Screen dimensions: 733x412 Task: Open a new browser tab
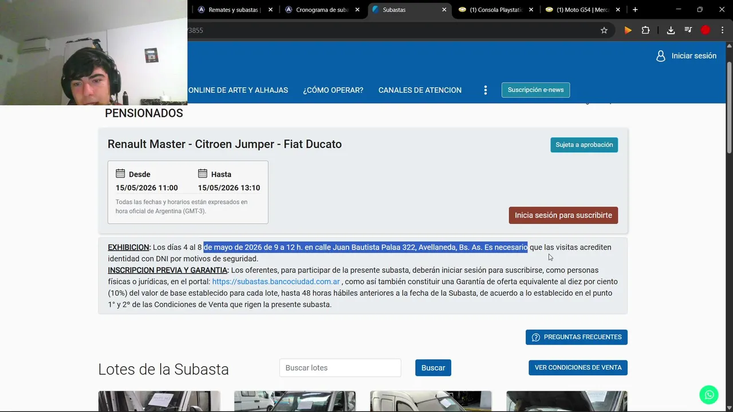(635, 10)
